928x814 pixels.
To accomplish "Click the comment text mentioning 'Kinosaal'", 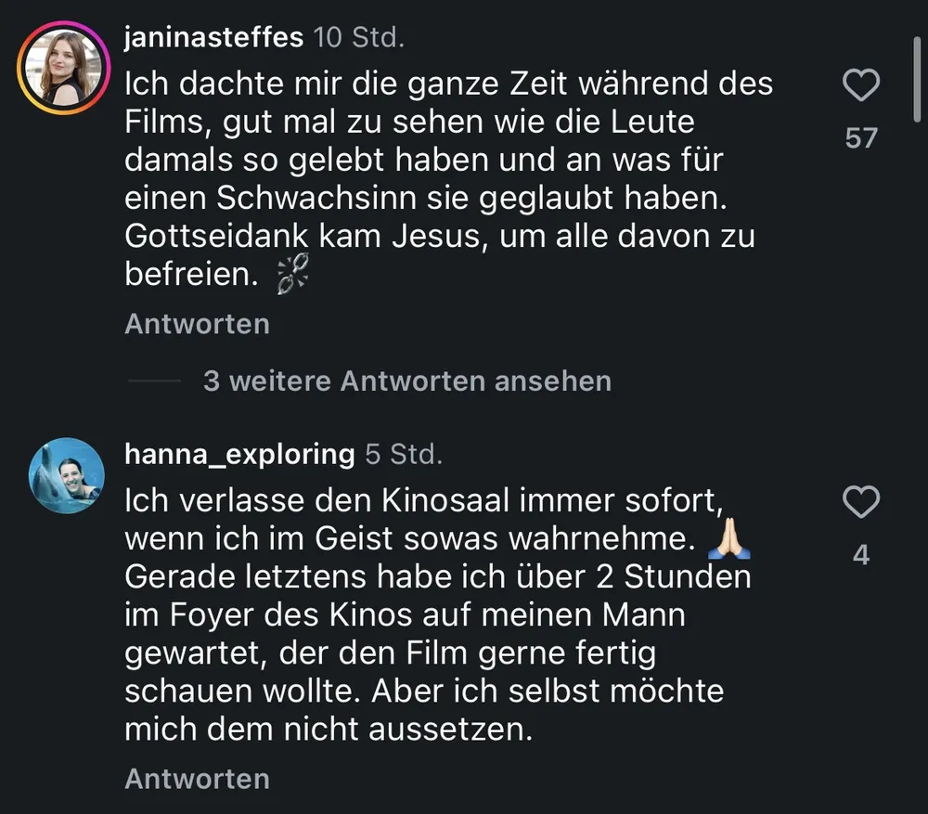I will [438, 614].
